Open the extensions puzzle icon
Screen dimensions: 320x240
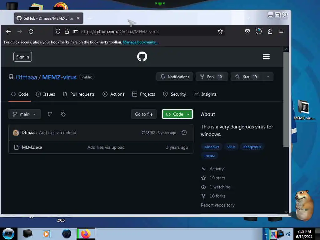(x=270, y=32)
